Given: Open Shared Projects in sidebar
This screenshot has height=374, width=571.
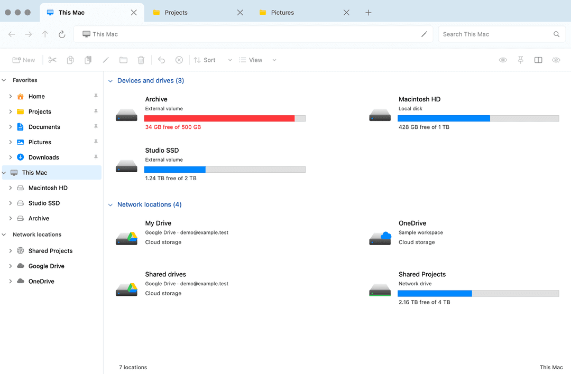Looking at the screenshot, I should [x=52, y=251].
